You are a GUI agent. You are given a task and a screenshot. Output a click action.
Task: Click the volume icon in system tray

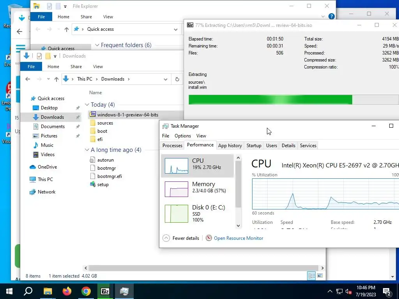tap(348, 292)
